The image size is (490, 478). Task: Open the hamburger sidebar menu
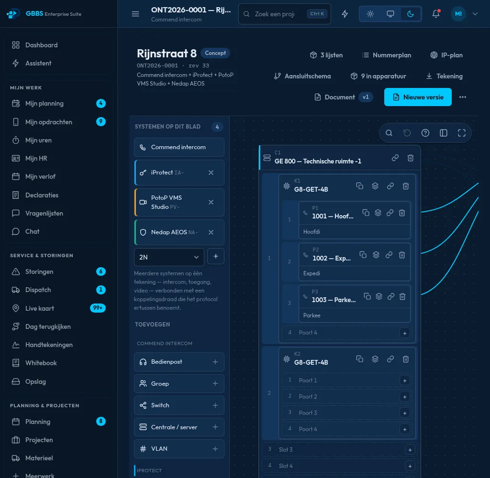click(x=135, y=14)
